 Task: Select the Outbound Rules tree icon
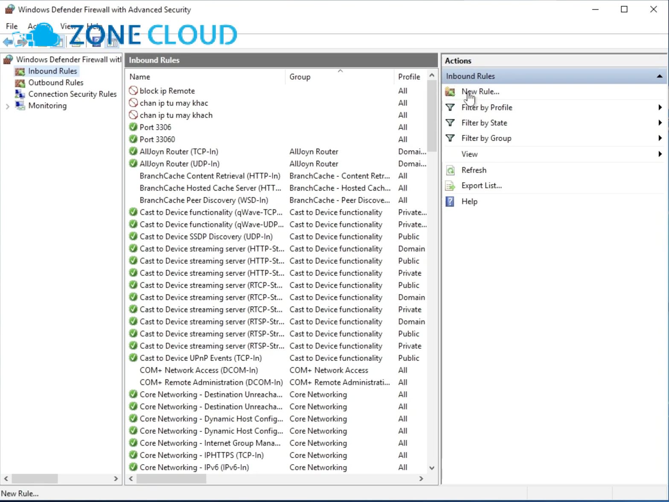coord(20,83)
